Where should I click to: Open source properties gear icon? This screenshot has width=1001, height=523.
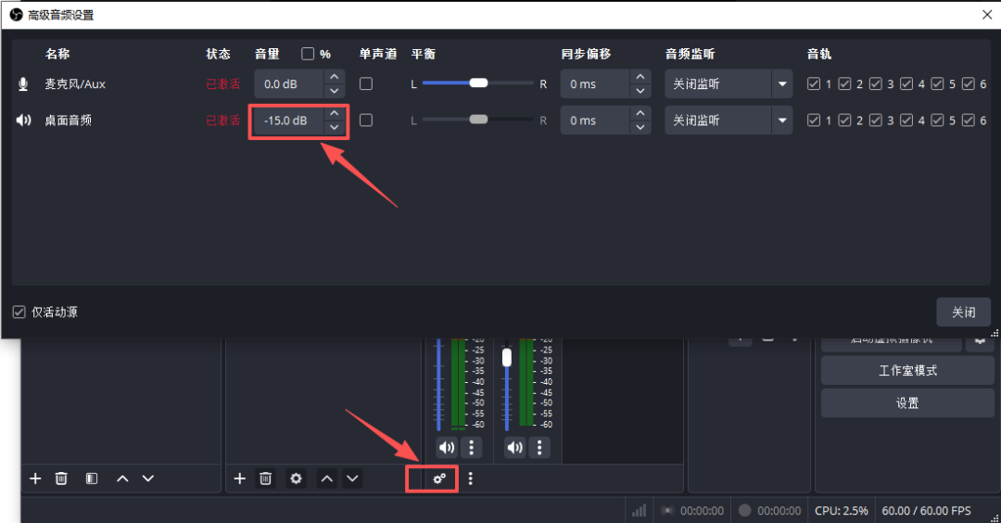coord(296,478)
